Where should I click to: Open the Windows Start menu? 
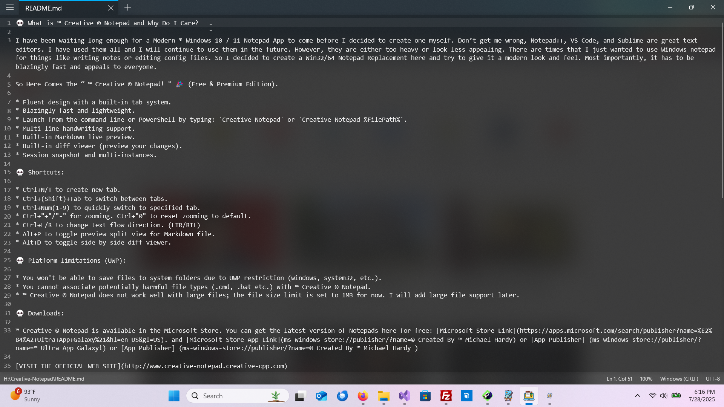[174, 396]
